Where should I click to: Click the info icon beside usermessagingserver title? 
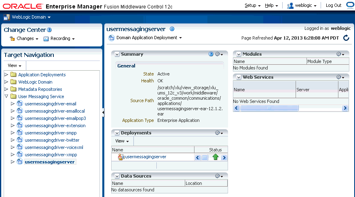click(x=172, y=29)
